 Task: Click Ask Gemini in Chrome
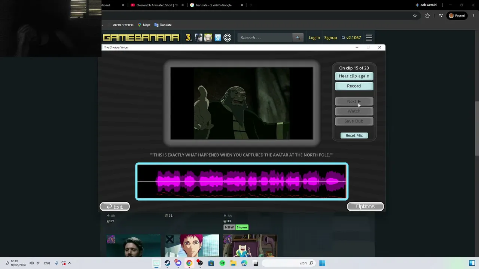426,5
